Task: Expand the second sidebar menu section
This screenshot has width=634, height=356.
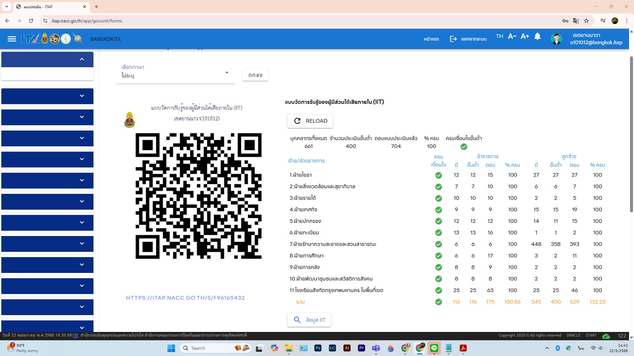Action: click(82, 96)
